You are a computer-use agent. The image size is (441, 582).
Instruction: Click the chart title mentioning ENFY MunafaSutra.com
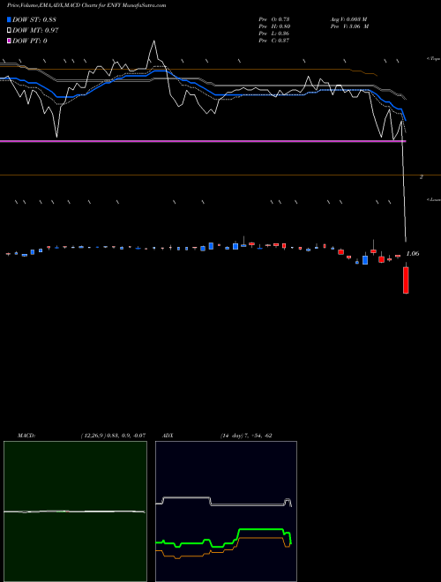(x=86, y=5)
